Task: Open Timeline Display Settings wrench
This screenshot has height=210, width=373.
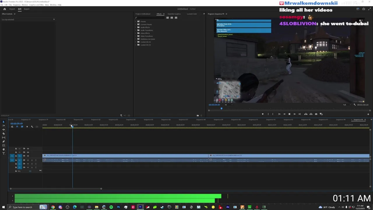Action: [32, 127]
